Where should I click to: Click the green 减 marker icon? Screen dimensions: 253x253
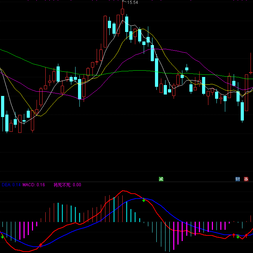click(161, 179)
